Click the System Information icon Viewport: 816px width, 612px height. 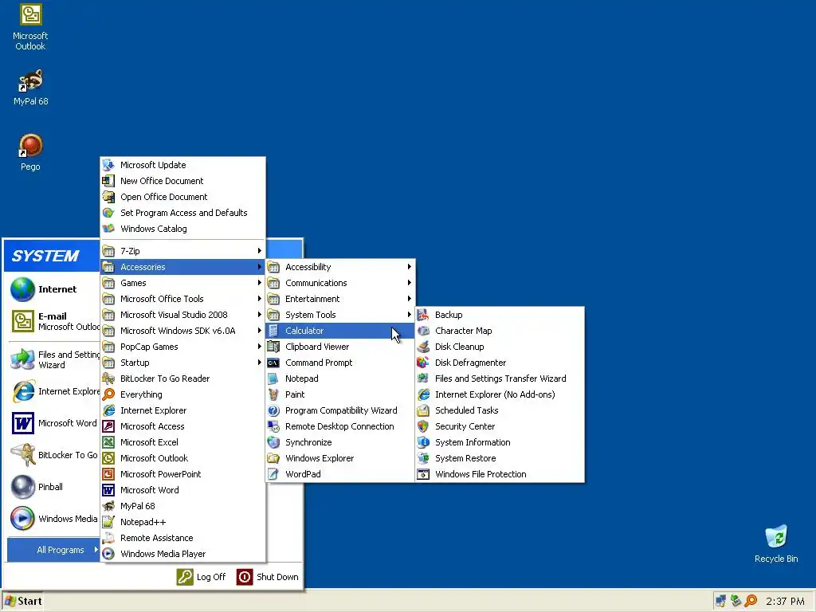[423, 442]
